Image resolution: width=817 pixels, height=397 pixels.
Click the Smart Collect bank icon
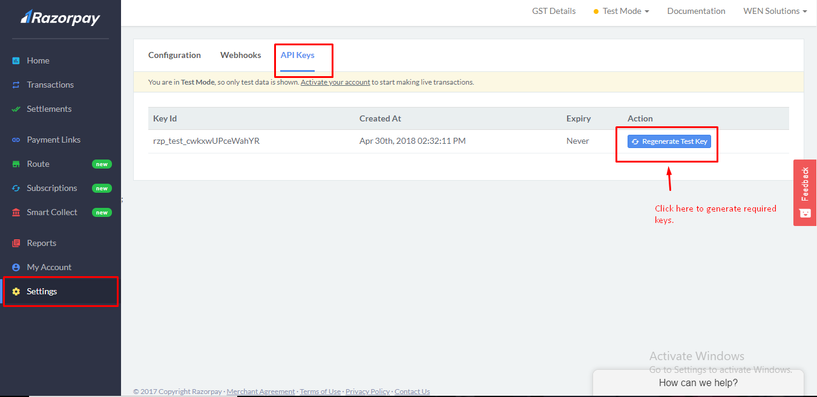(16, 213)
